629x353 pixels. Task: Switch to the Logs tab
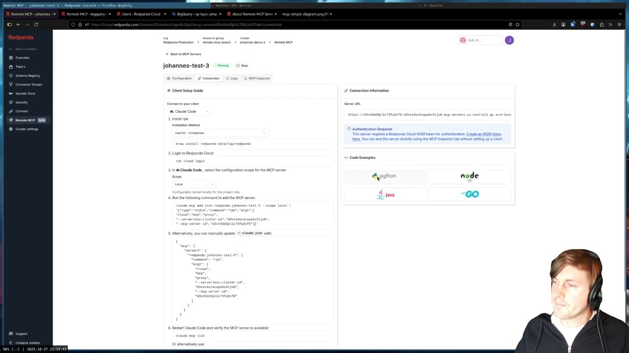click(231, 78)
